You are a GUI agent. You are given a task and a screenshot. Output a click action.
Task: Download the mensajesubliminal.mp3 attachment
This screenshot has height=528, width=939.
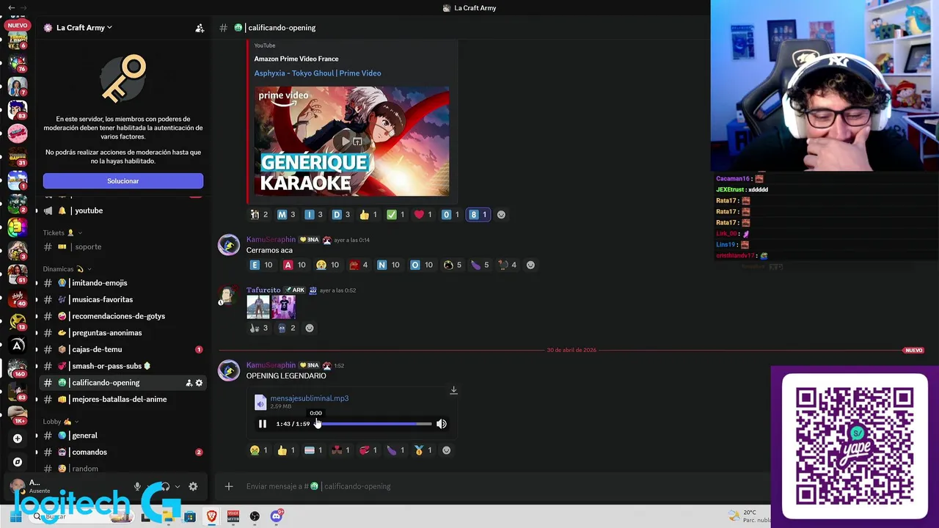click(x=453, y=390)
